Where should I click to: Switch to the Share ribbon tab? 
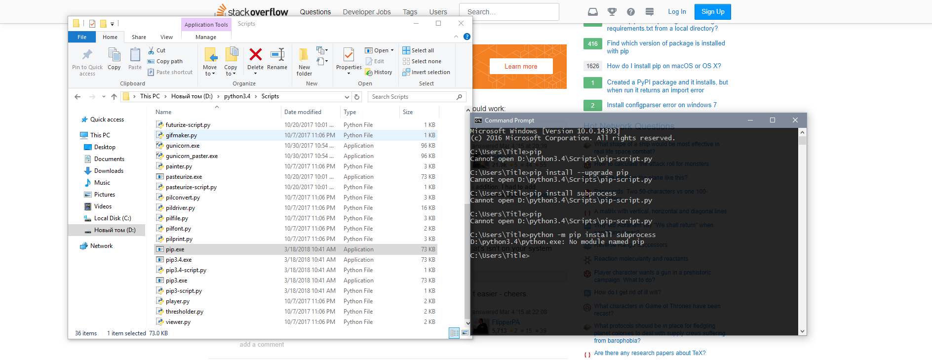pyautogui.click(x=139, y=37)
